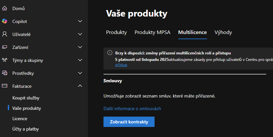Click the info icon in notification banner
The width and height of the screenshot is (273, 137).
click(x=110, y=53)
